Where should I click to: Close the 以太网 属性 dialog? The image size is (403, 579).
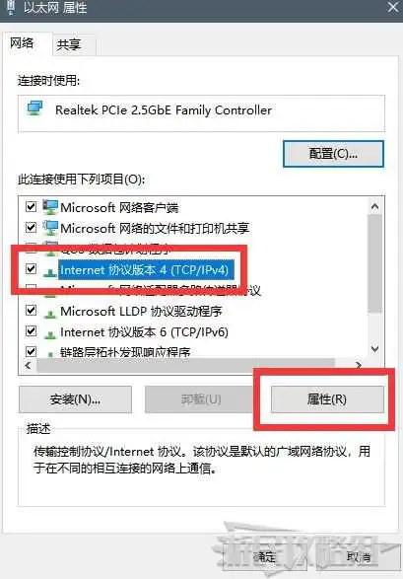(393, 7)
